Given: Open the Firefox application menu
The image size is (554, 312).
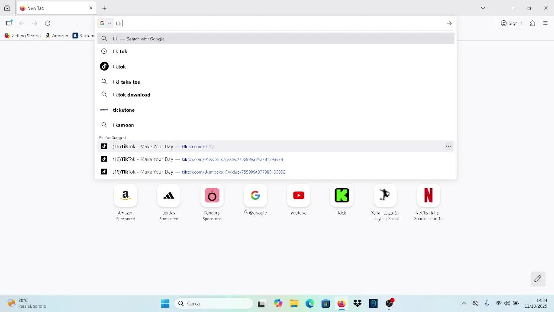Looking at the screenshot, I should tap(545, 23).
